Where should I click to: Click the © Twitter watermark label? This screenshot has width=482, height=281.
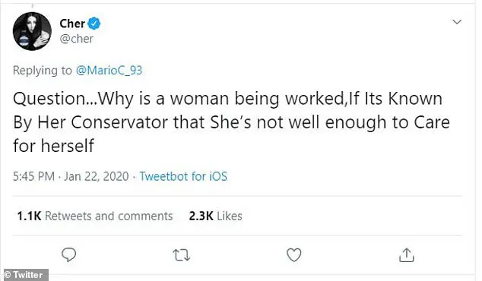click(x=24, y=275)
